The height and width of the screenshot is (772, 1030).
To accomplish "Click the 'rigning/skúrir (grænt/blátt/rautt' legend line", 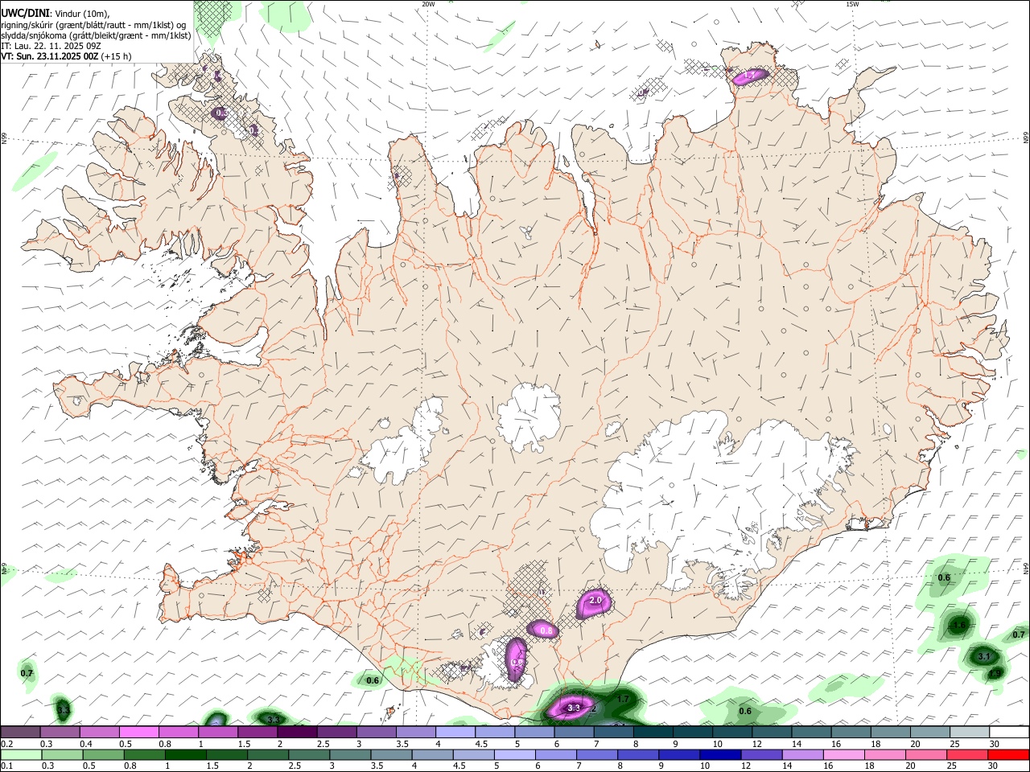I will point(93,25).
